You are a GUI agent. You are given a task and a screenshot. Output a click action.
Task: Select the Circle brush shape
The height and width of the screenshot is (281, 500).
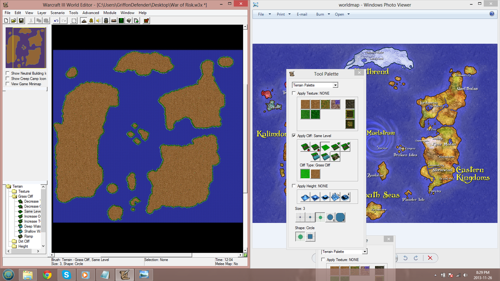click(300, 236)
